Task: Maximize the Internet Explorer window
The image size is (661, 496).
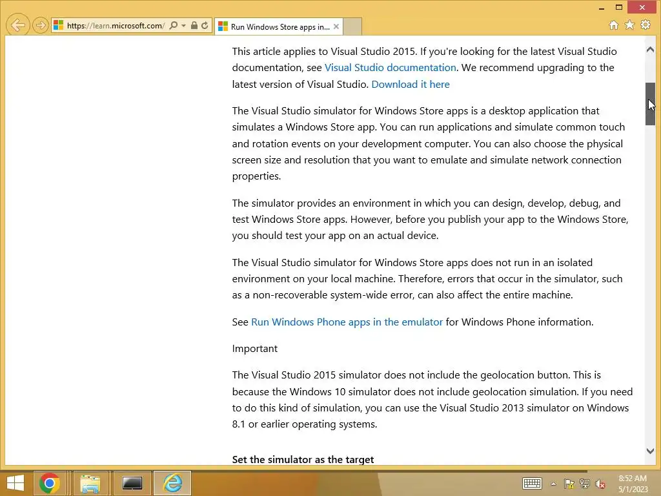Action: 619,7
